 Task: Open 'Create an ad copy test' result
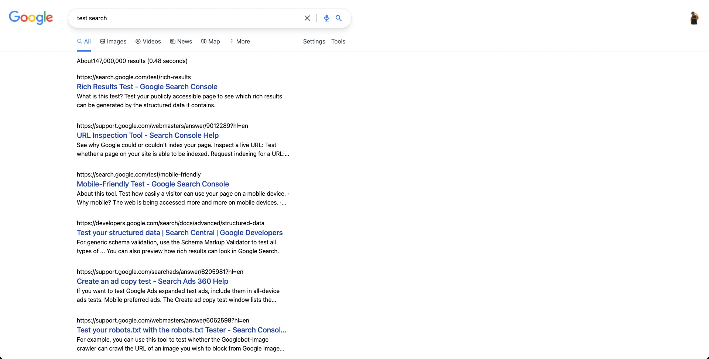point(153,281)
